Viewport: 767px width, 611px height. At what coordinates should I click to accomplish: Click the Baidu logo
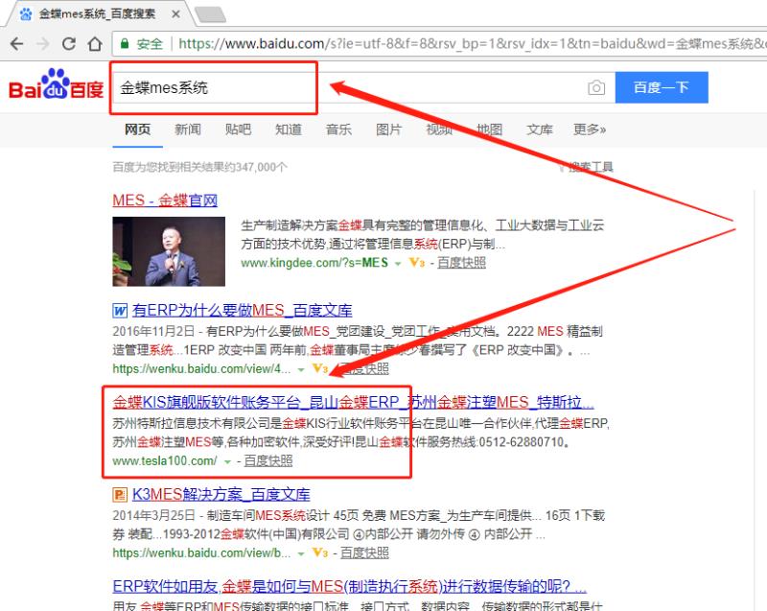click(56, 86)
